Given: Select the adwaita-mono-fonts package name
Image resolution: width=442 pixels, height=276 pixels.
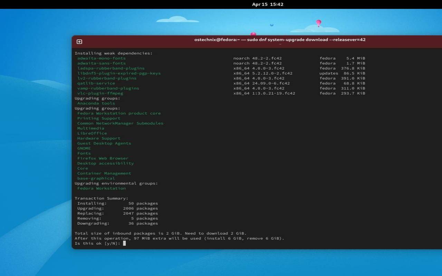Looking at the screenshot, I should [x=102, y=58].
